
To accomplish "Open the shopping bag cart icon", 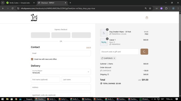I will click(147, 17).
